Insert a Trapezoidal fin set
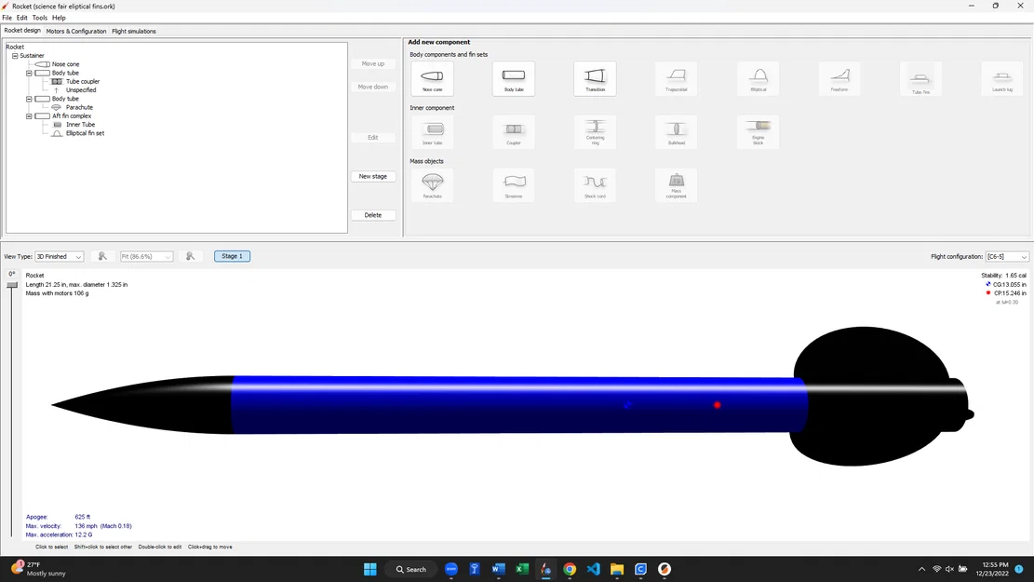This screenshot has width=1034, height=582. pos(676,78)
